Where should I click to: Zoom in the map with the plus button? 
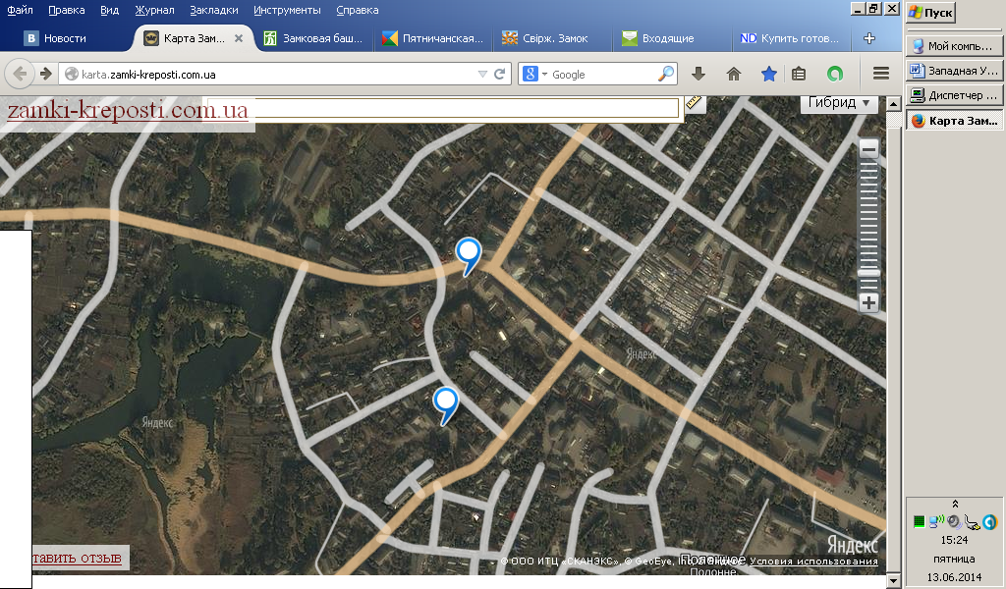pos(868,303)
